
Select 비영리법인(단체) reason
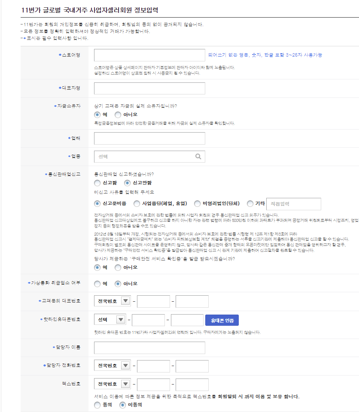197,203
